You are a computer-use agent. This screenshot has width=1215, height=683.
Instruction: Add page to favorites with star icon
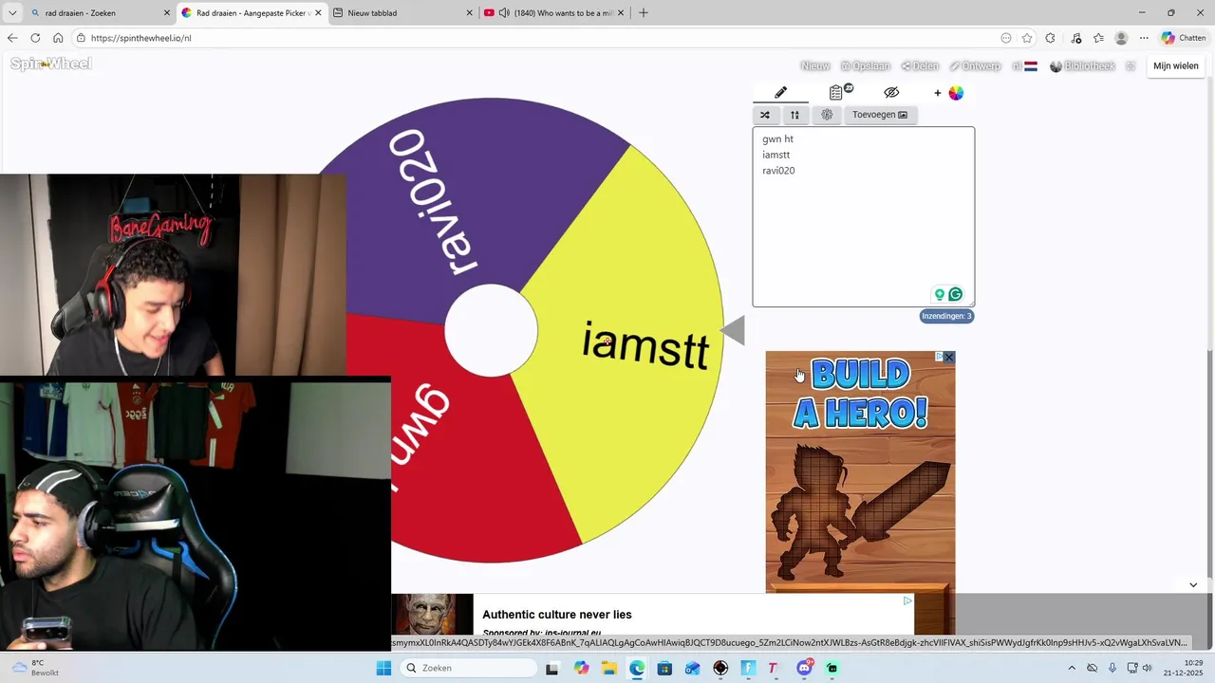click(1027, 38)
